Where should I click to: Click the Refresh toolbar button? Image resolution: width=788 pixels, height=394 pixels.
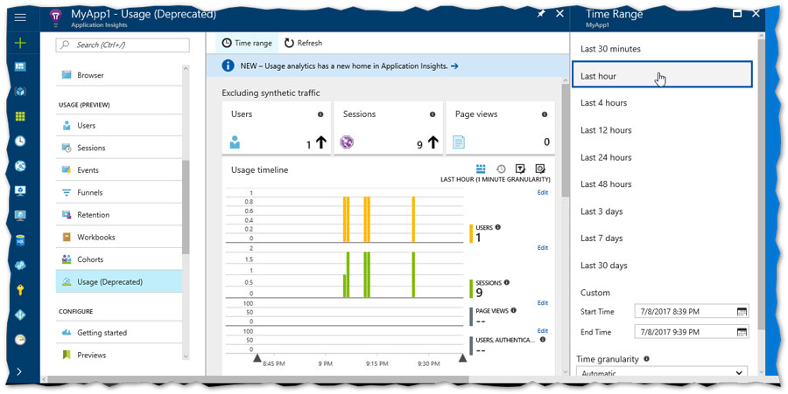pyautogui.click(x=303, y=43)
